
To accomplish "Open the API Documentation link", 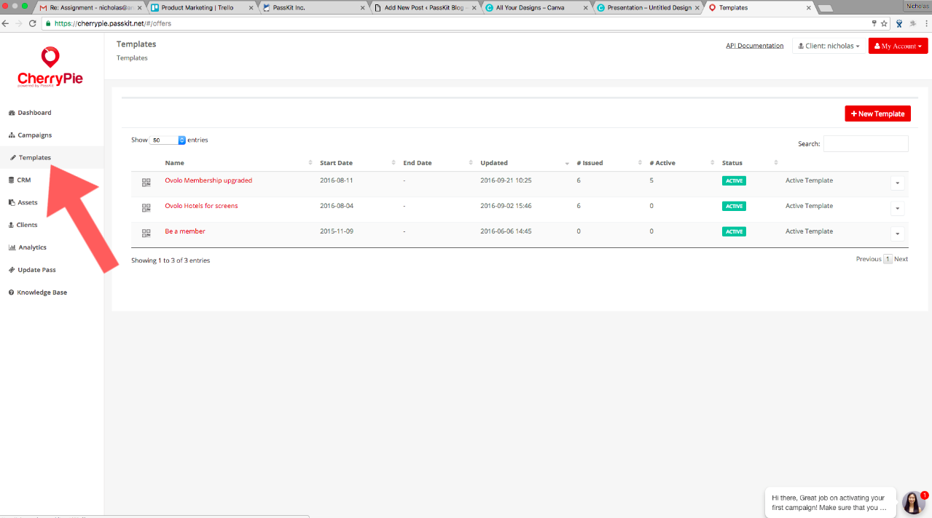I will (x=754, y=46).
